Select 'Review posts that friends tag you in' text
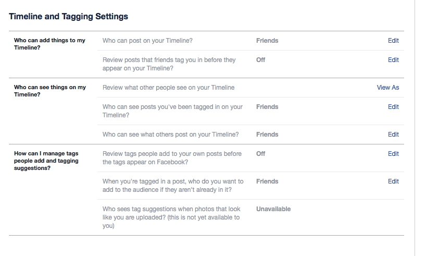The height and width of the screenshot is (256, 426). pos(169,64)
